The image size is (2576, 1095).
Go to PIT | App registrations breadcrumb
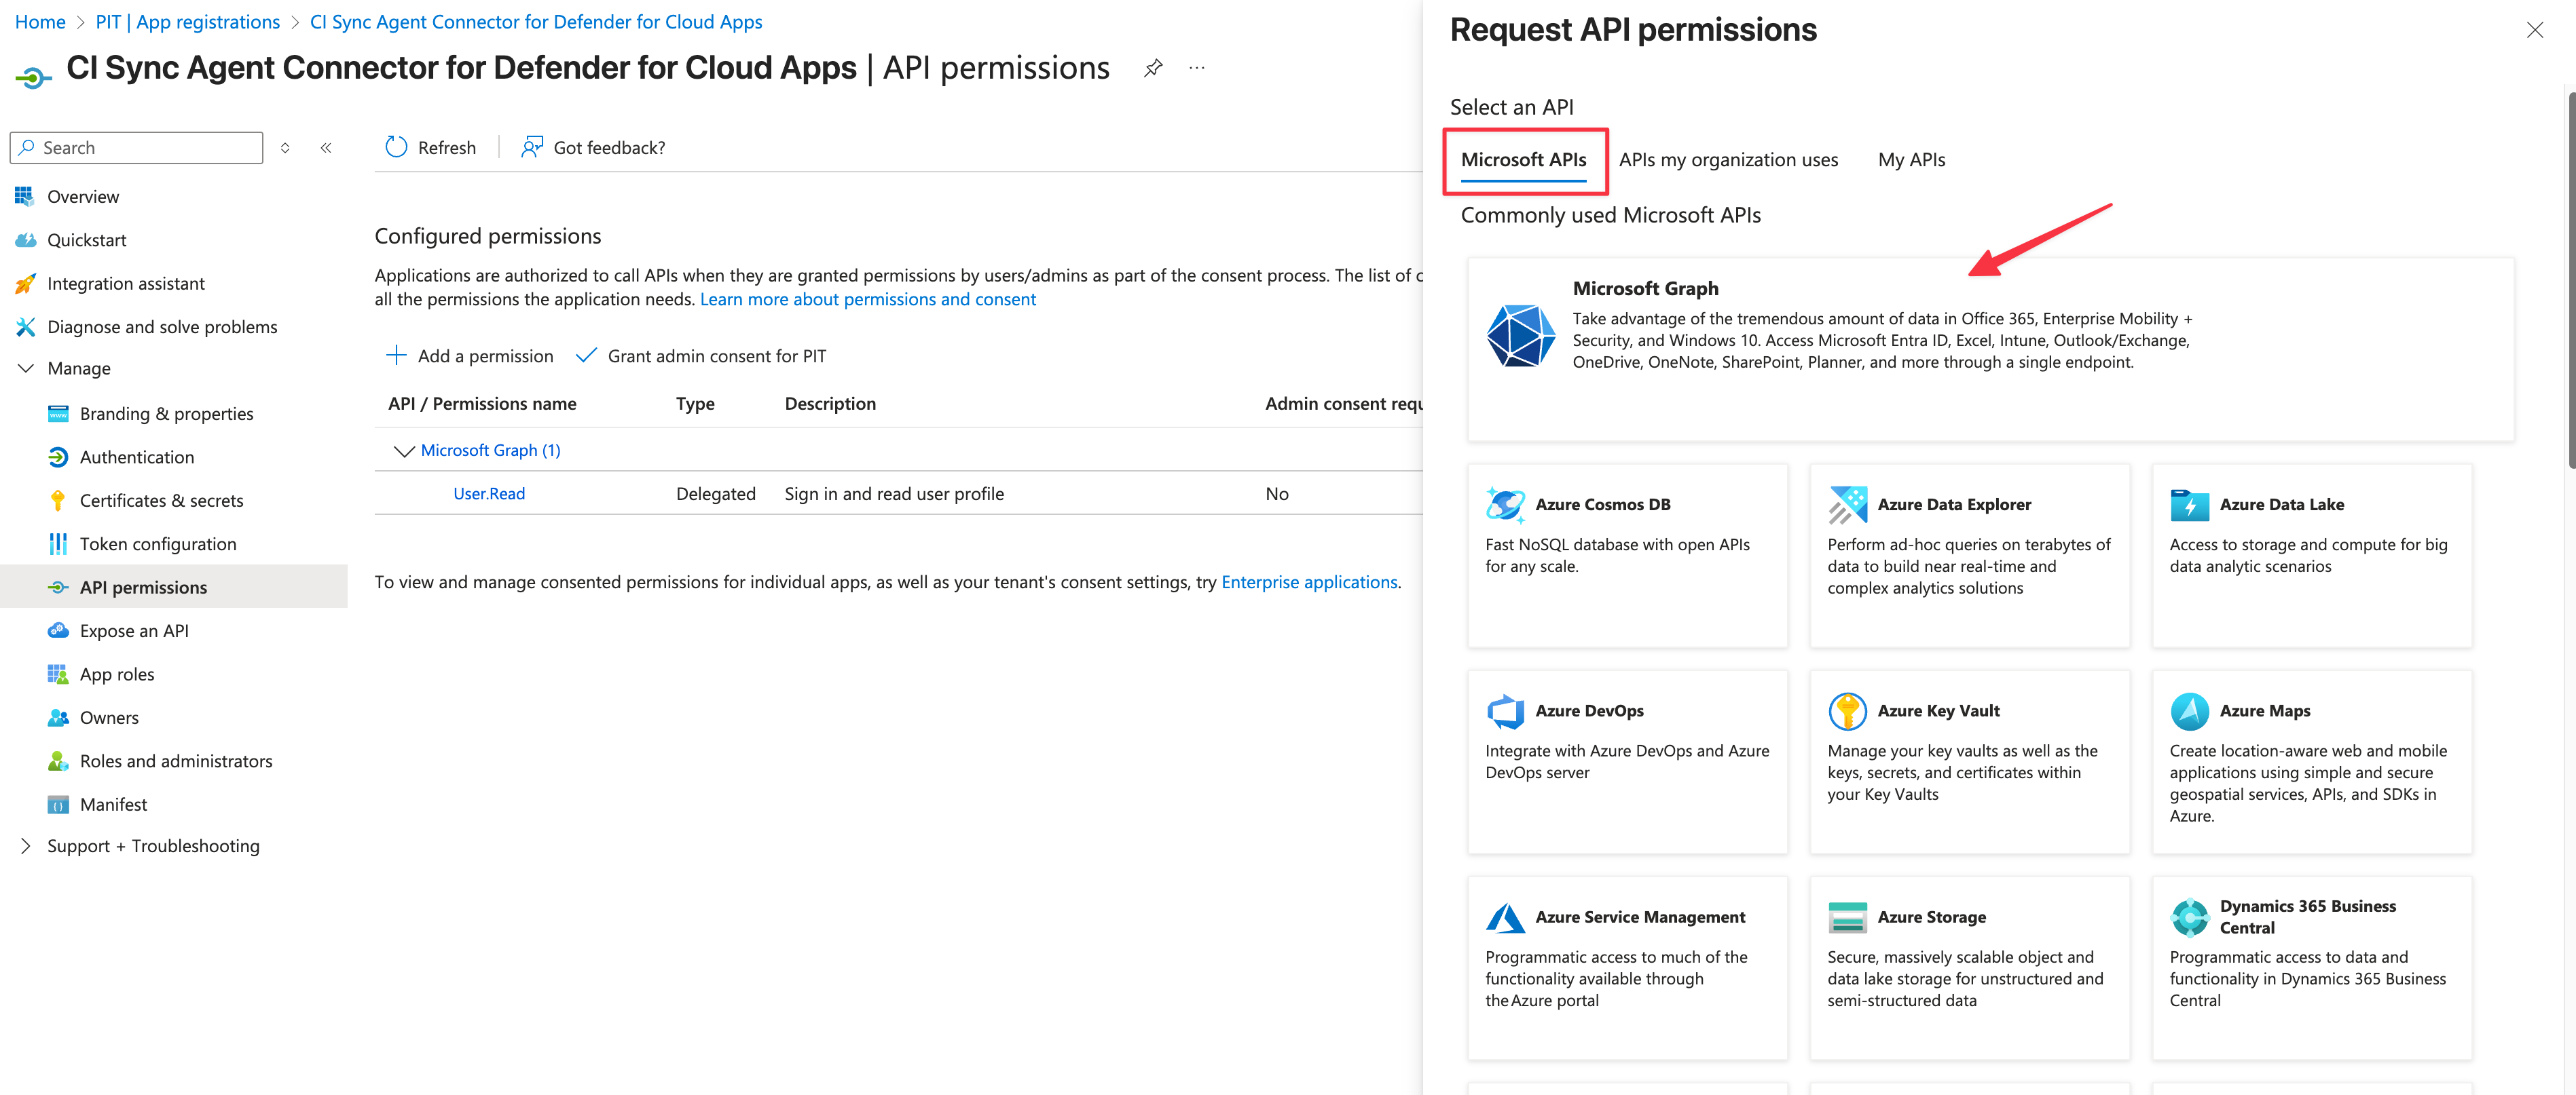188,22
